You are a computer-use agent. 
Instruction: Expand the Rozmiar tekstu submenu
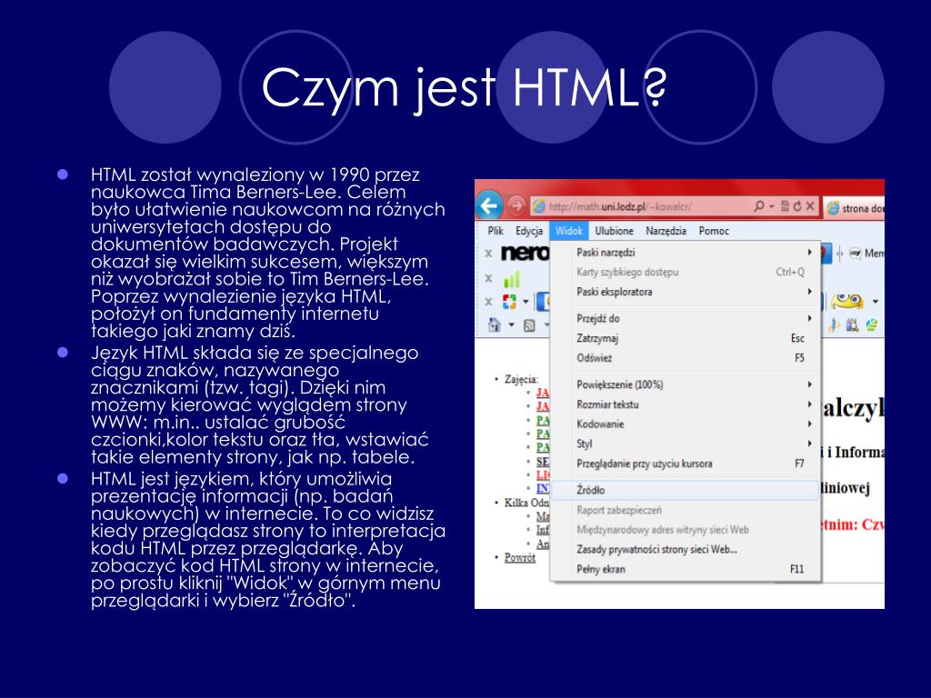point(686,404)
